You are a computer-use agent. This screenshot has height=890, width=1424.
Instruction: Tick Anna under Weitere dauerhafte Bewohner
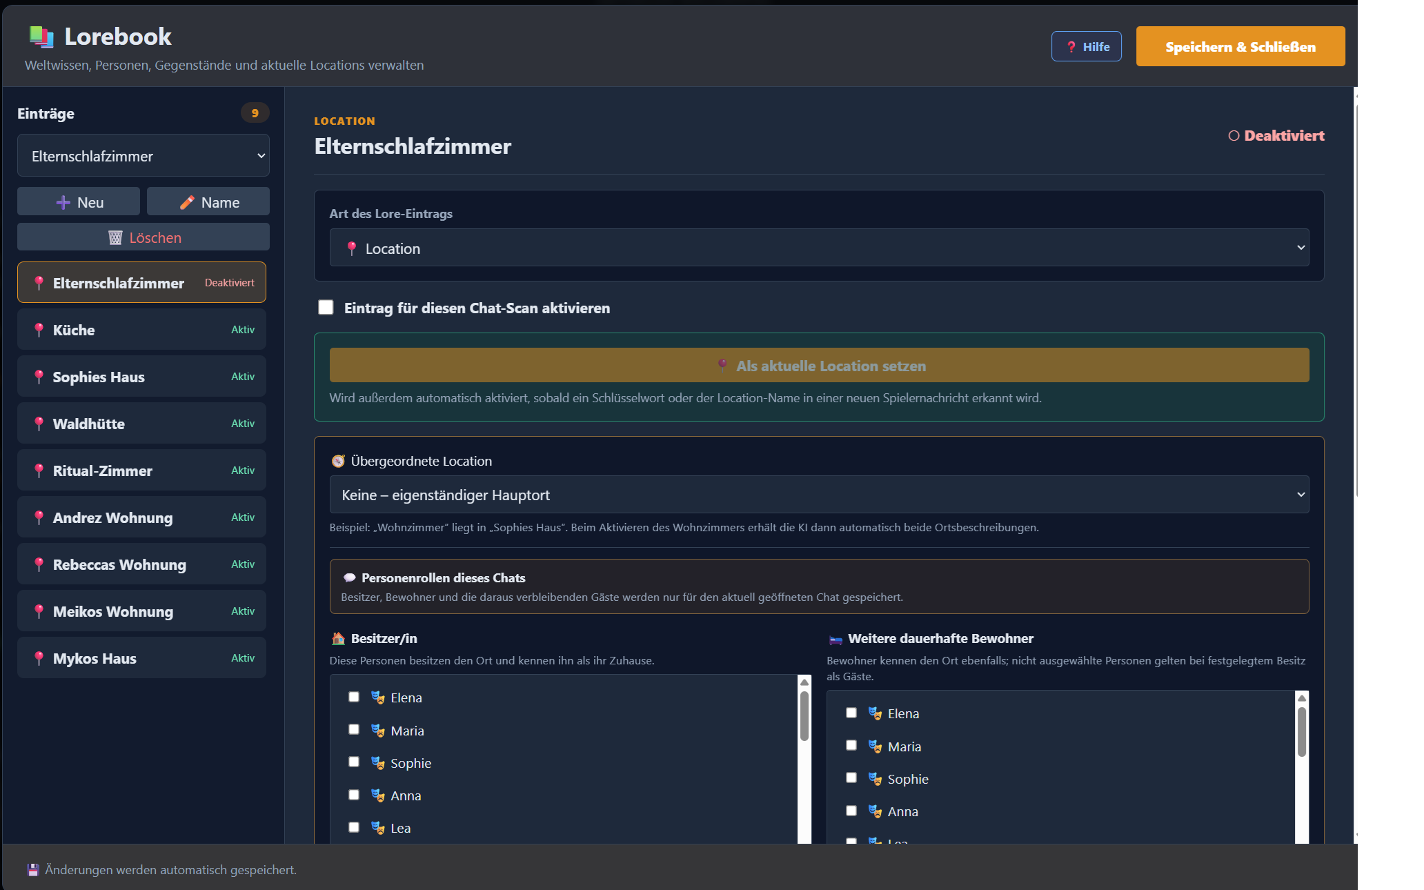(851, 811)
